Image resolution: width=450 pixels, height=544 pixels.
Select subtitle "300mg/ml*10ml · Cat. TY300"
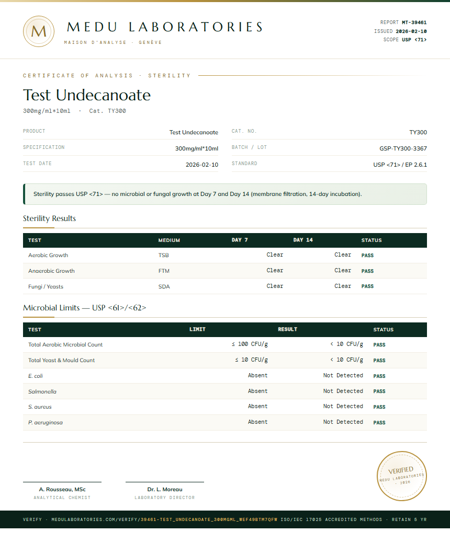(x=74, y=111)
